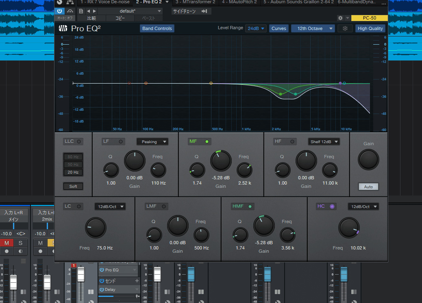Viewport: 422px width, 303px height.
Task: Disable the MF band
Action: pyautogui.click(x=207, y=142)
